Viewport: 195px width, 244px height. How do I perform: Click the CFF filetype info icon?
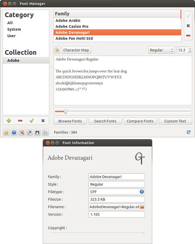tap(142, 191)
